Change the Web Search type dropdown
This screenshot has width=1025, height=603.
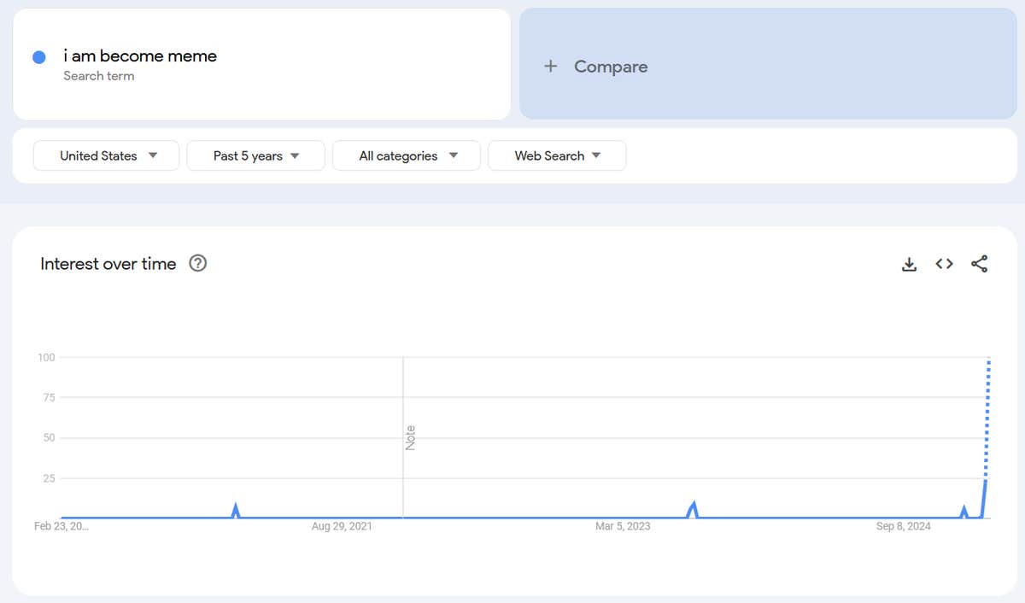point(556,155)
